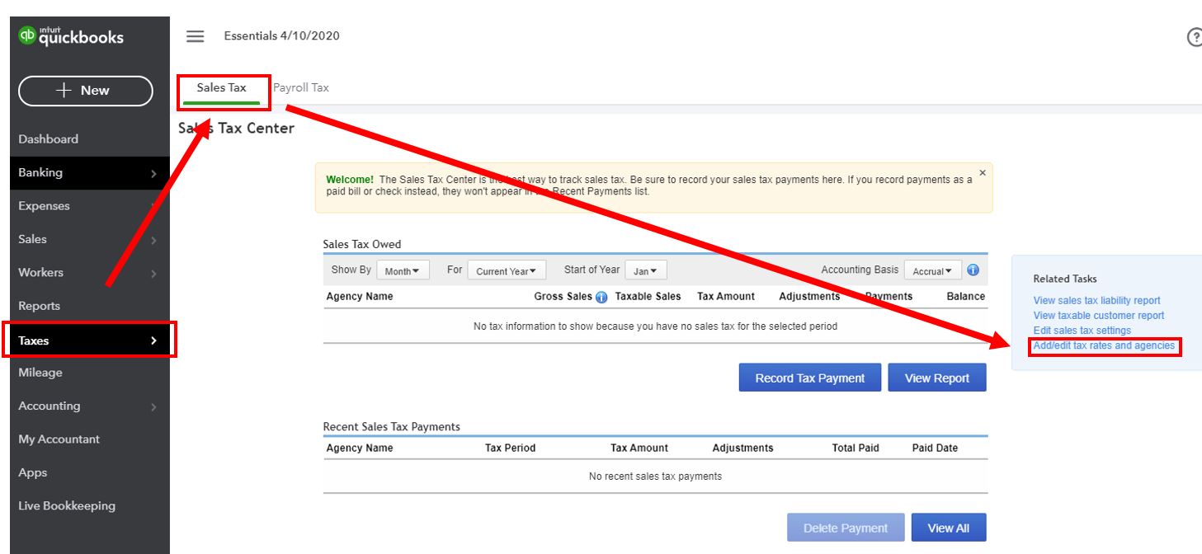Expand the Banking submenu chevron
The height and width of the screenshot is (554, 1202).
pyautogui.click(x=153, y=174)
